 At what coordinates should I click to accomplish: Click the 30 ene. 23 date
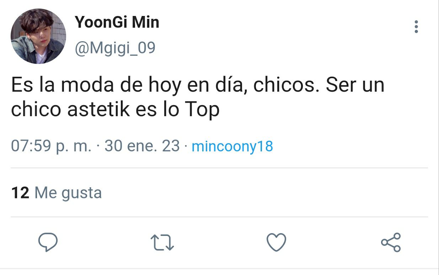coord(142,146)
